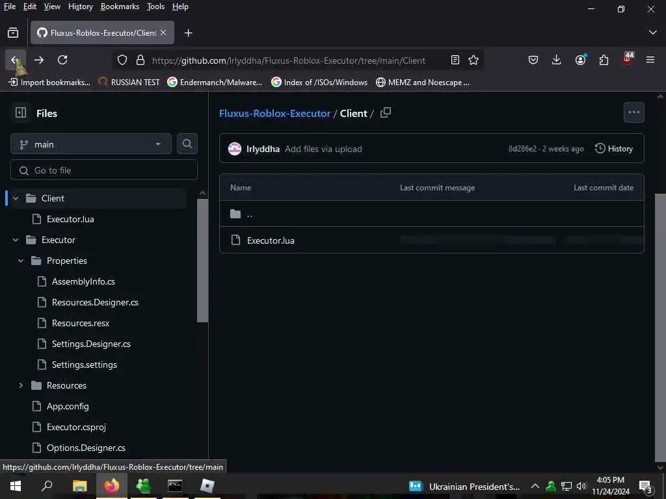List all tabs with the dropdown arrow
Screen dimensions: 666x499
click(x=653, y=32)
